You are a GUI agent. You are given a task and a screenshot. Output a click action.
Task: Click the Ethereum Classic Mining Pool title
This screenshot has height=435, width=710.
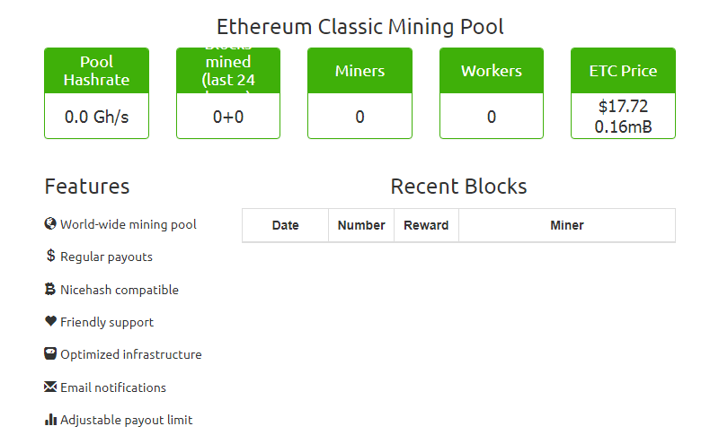(360, 27)
